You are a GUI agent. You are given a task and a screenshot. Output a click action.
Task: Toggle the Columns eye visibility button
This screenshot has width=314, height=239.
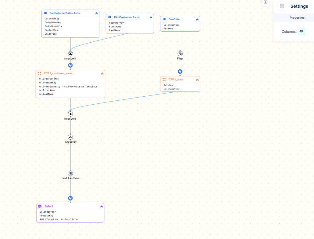(x=301, y=31)
